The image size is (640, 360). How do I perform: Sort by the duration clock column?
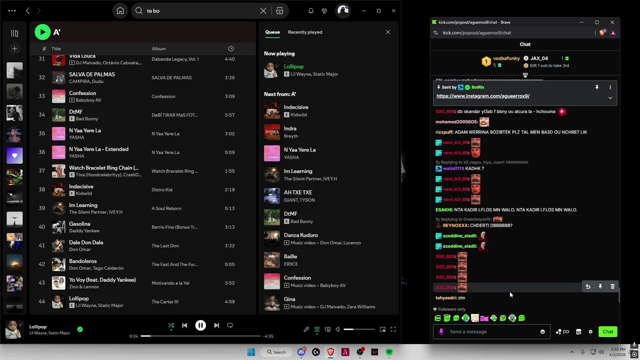coord(230,48)
